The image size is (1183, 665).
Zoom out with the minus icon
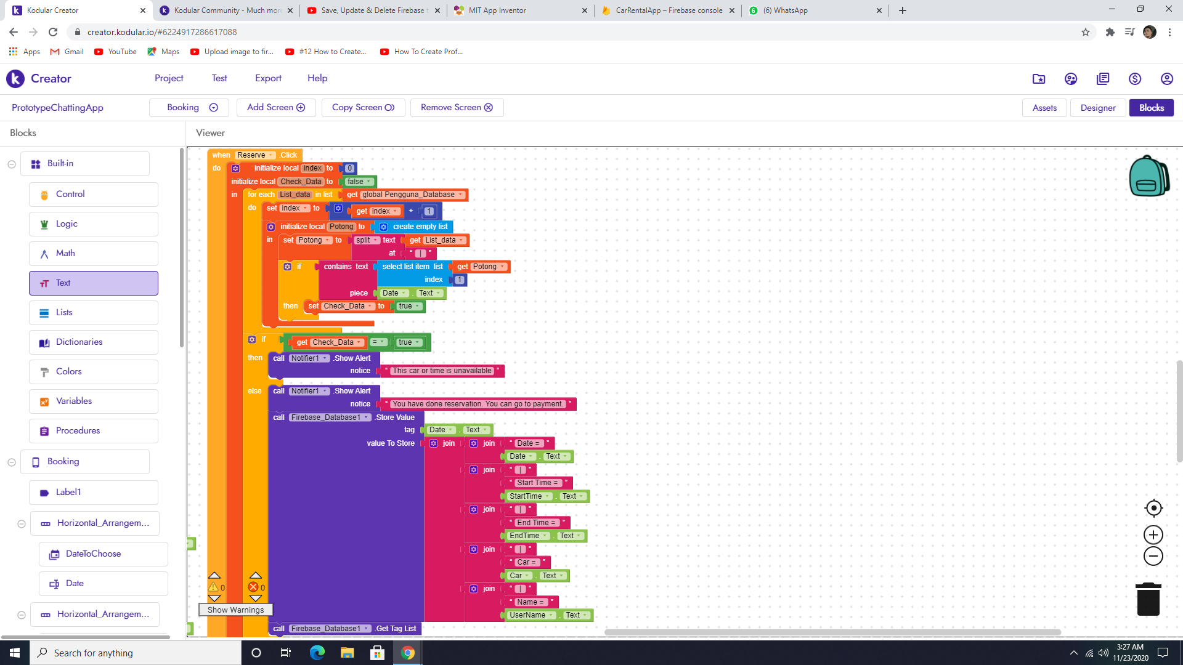(x=1153, y=556)
